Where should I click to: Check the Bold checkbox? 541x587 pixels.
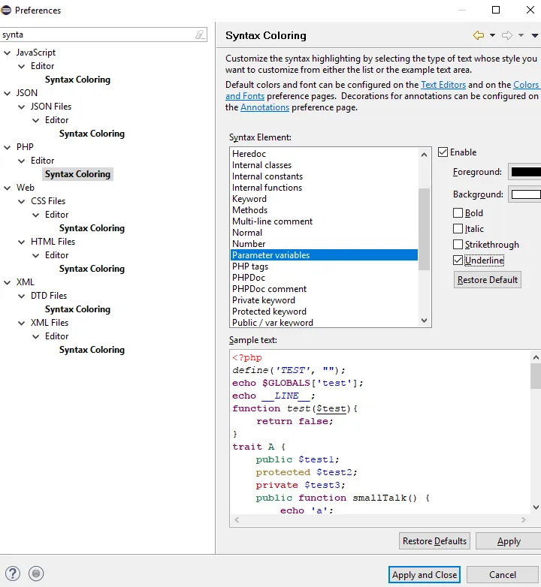pos(458,213)
